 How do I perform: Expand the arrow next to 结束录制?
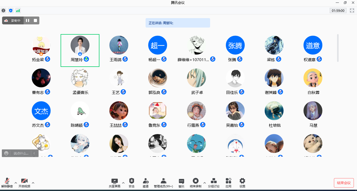(x=205, y=183)
